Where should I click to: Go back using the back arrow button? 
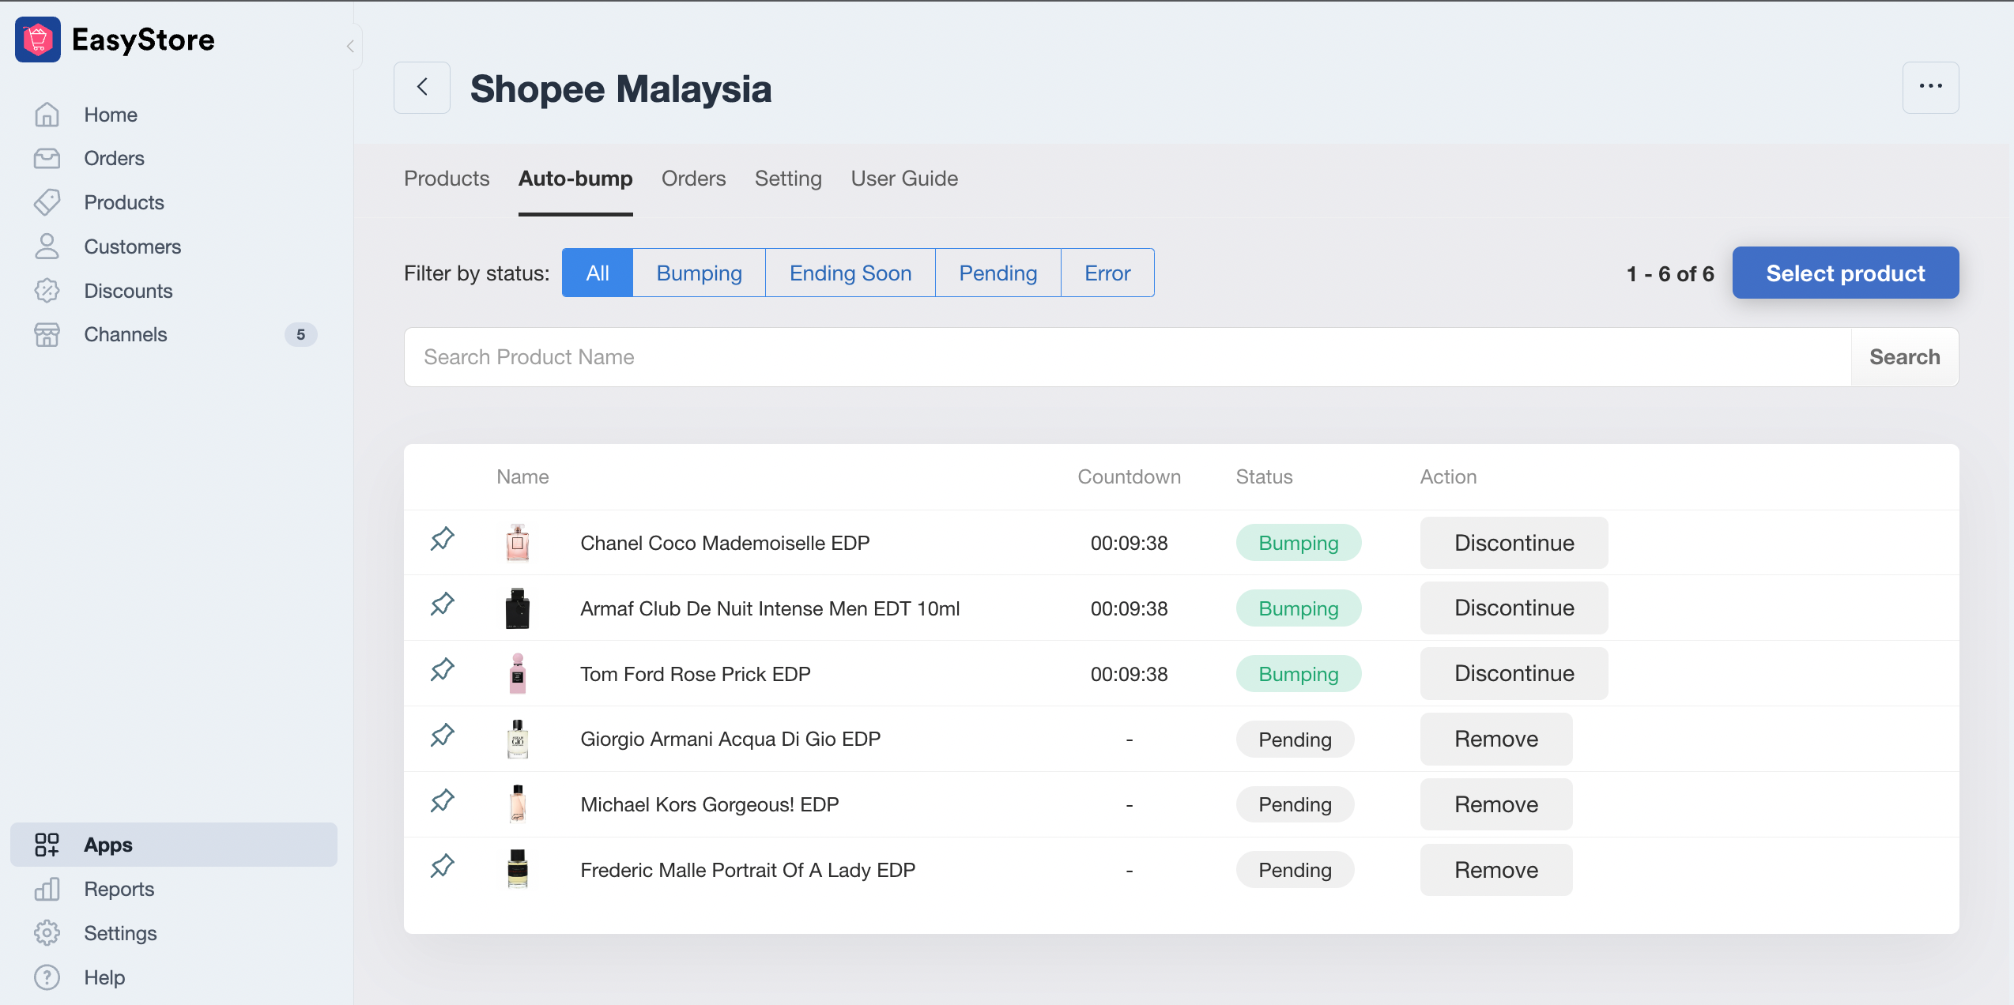click(x=422, y=87)
